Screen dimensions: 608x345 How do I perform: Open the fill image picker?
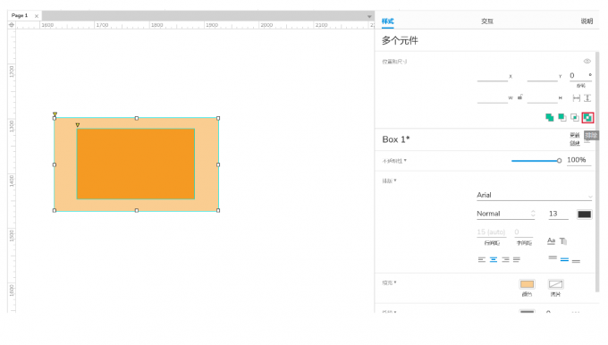555,284
